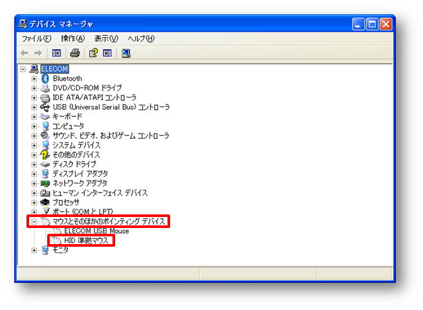Click the keyboard category icon
The image size is (423, 310).
point(45,117)
